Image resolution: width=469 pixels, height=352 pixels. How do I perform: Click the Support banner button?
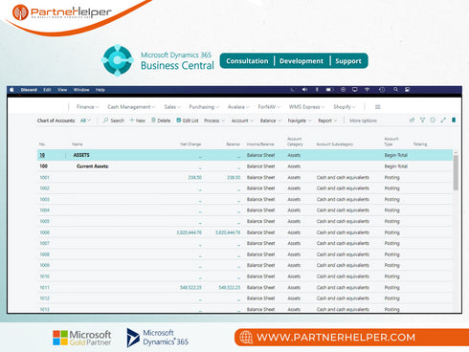pyautogui.click(x=348, y=61)
